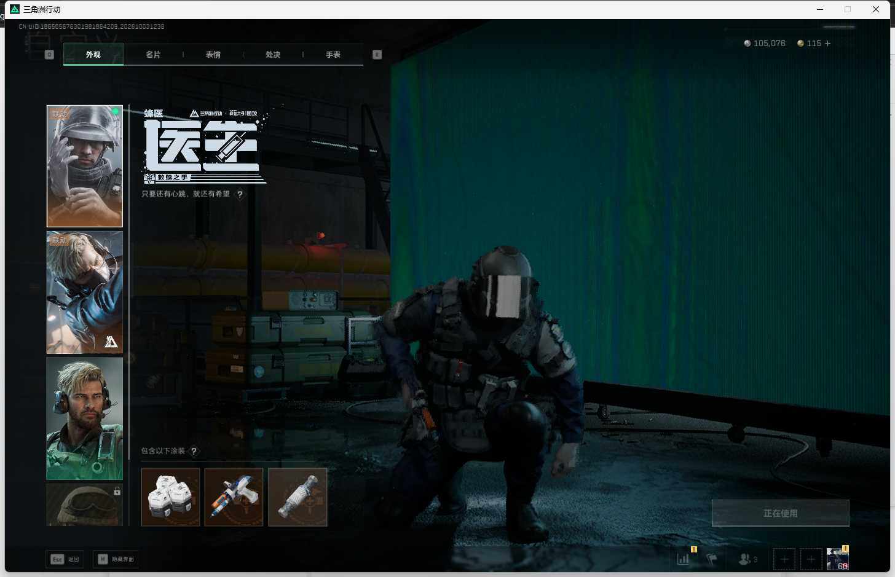This screenshot has width=895, height=577.
Task: View the white smoke grenade skin item
Action: (298, 497)
